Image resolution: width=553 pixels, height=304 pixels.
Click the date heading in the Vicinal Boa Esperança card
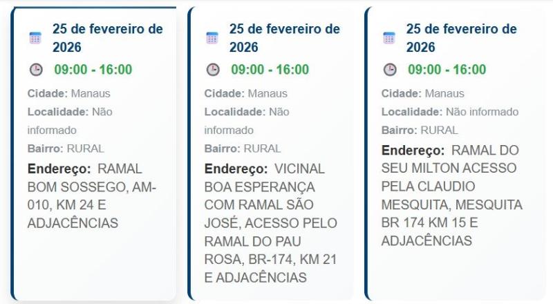tap(284, 38)
